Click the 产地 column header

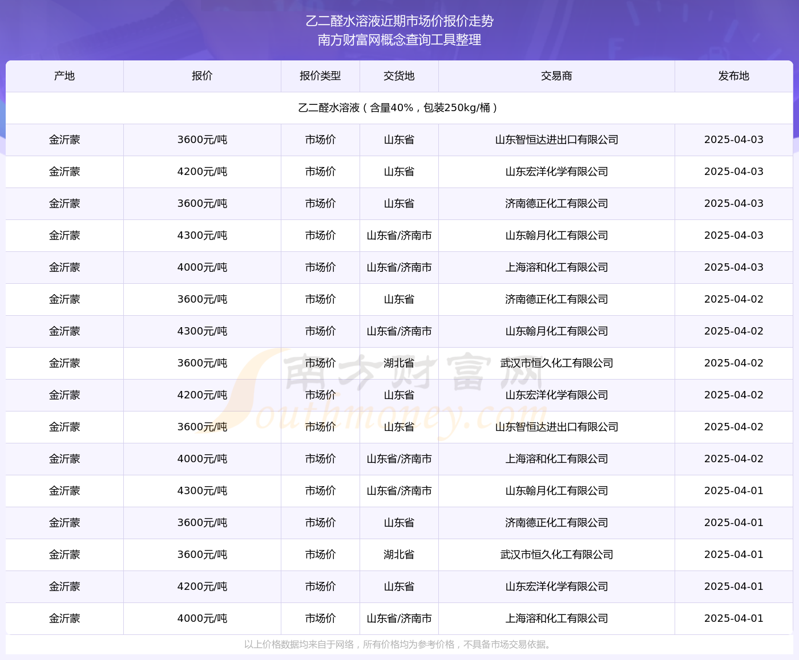click(x=64, y=76)
